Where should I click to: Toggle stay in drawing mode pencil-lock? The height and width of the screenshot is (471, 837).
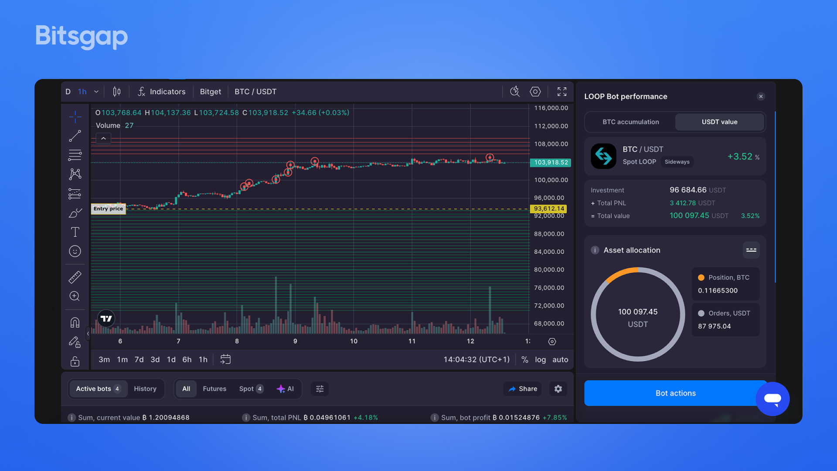click(x=75, y=342)
